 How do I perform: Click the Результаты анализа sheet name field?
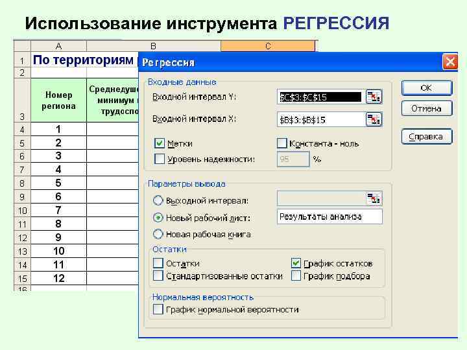coord(329,216)
